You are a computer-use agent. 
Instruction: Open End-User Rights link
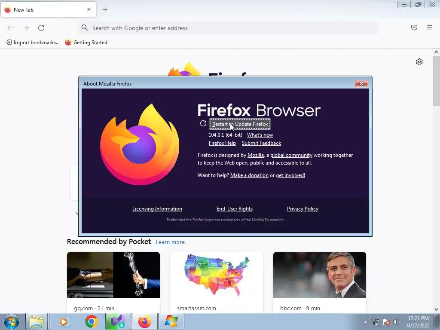235,209
